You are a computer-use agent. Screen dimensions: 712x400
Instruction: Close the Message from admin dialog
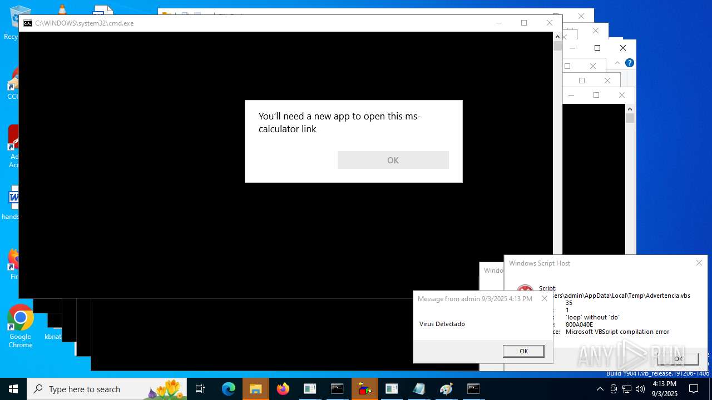[x=545, y=298]
